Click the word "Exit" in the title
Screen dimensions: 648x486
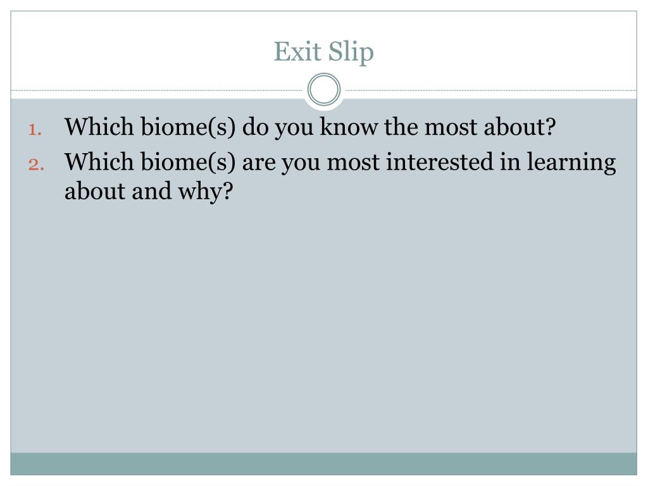click(297, 51)
